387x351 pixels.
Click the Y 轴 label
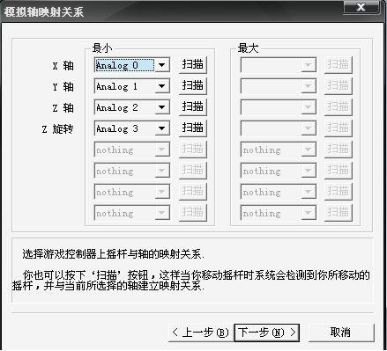(x=63, y=87)
